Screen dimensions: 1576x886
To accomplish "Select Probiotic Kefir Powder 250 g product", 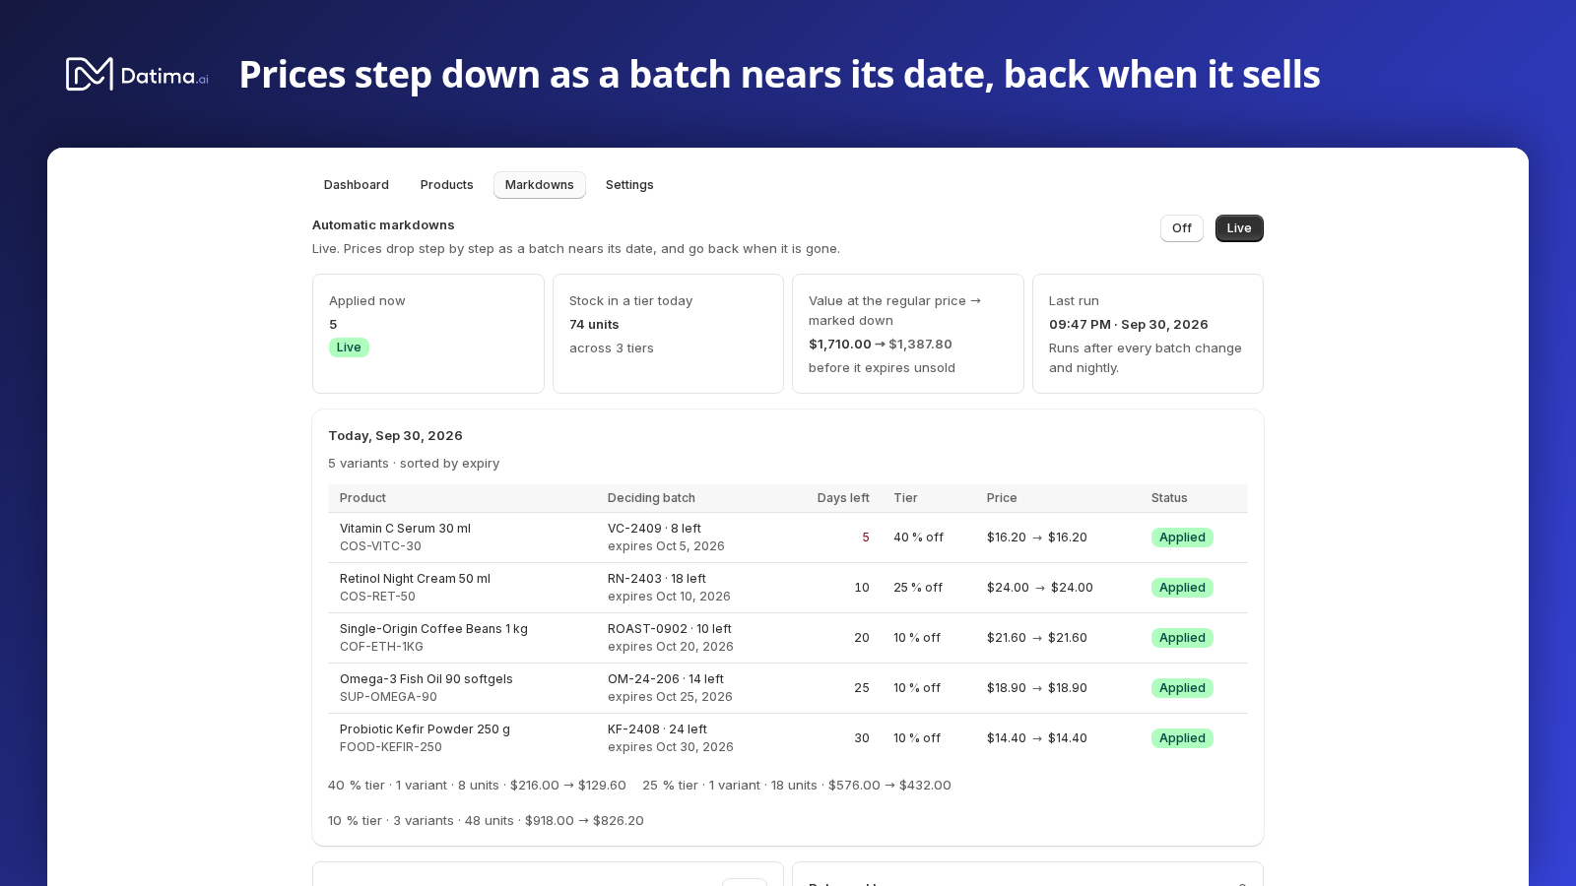I will click(425, 729).
